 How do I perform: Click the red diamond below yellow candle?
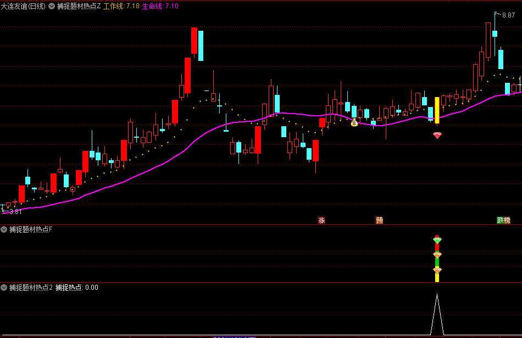[437, 136]
